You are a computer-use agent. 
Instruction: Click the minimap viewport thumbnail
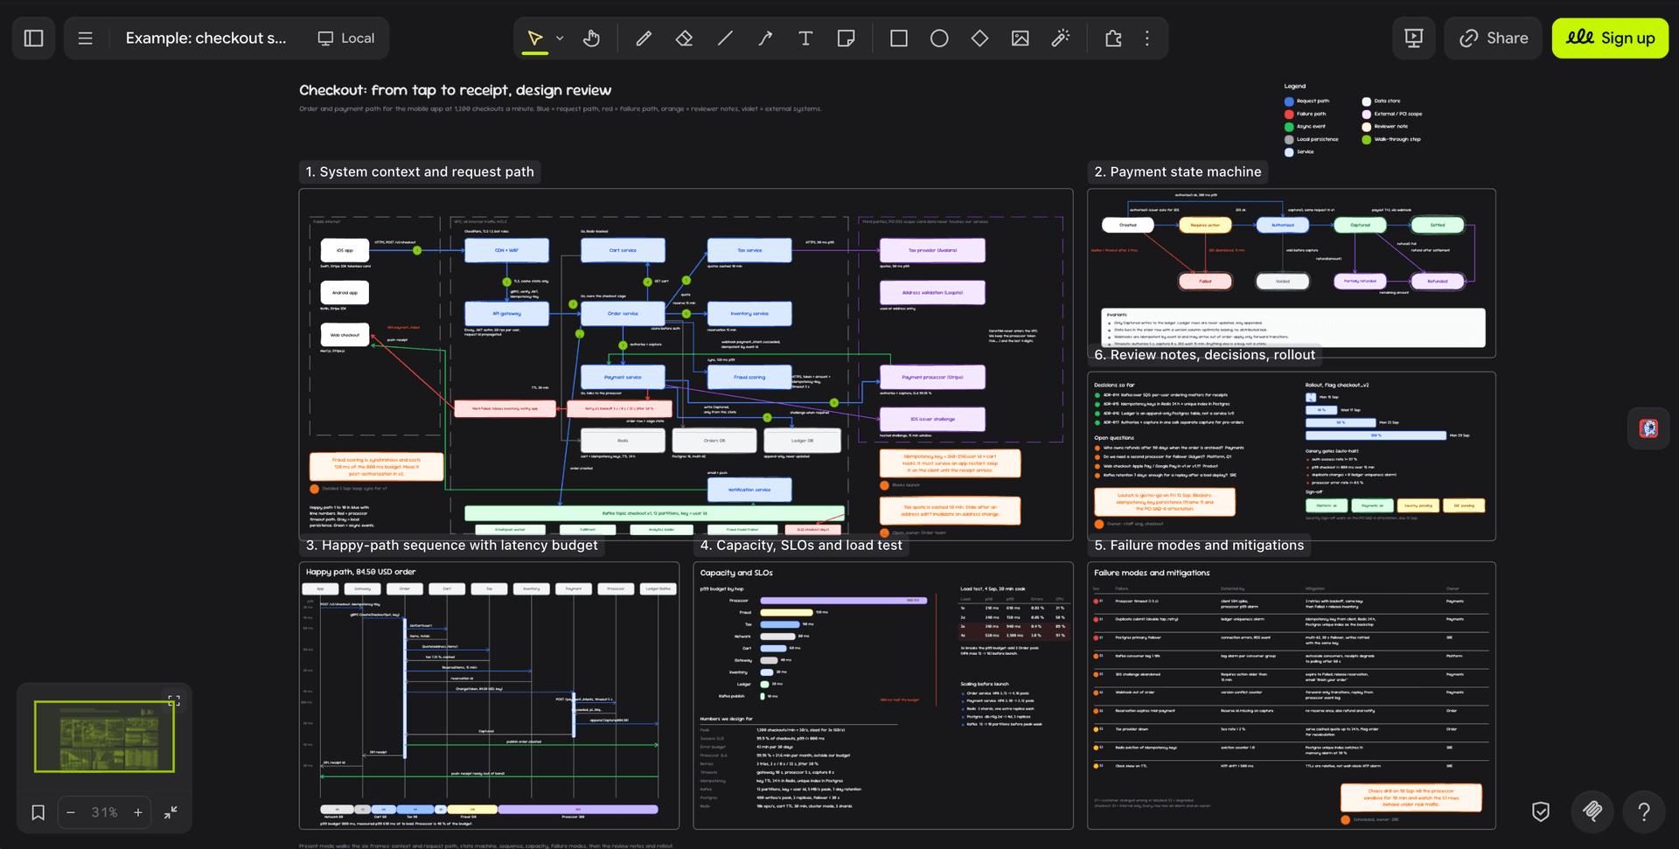[104, 736]
